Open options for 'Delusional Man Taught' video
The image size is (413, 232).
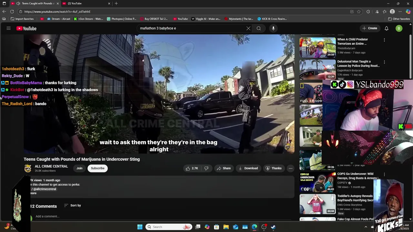[384, 62]
